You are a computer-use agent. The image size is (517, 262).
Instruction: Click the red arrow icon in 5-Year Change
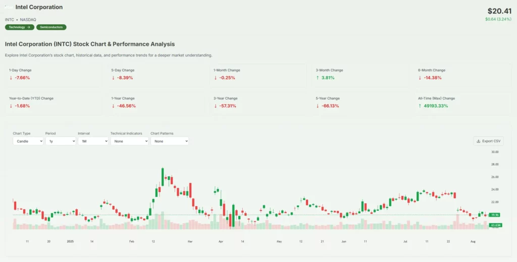pyautogui.click(x=318, y=106)
